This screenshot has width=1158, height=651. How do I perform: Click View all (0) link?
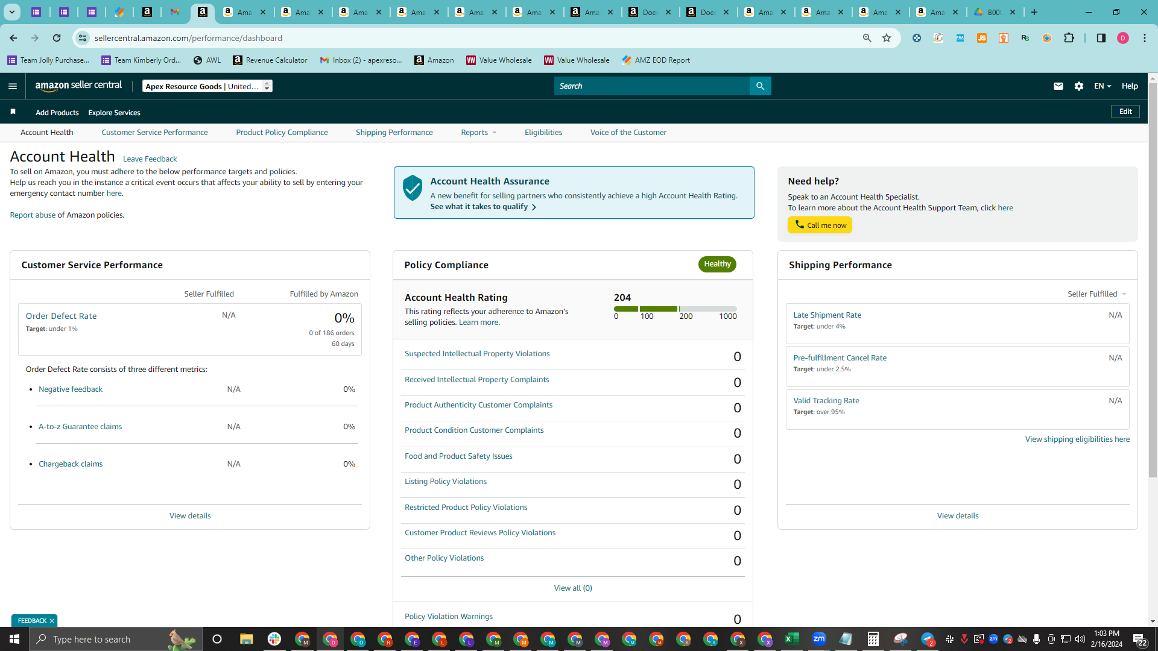(x=573, y=588)
